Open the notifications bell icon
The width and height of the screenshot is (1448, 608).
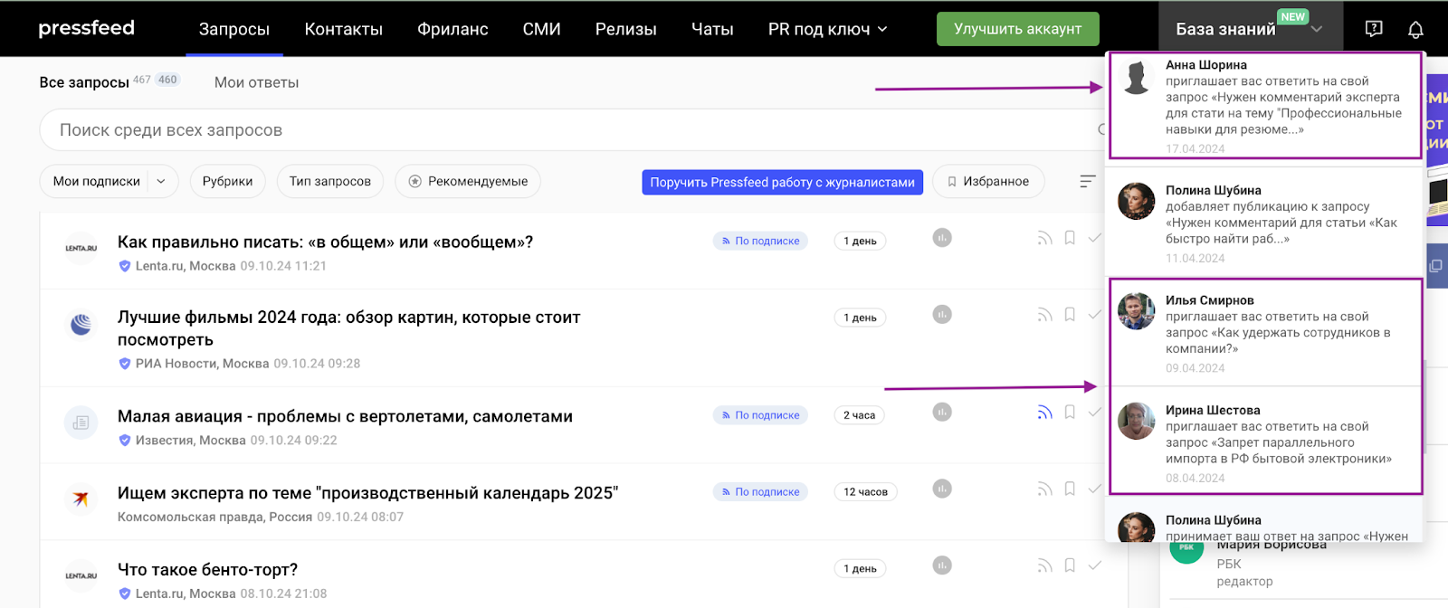[1415, 30]
